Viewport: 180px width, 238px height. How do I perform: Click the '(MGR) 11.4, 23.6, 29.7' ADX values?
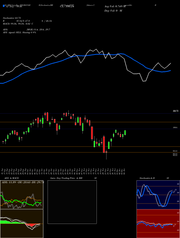pyautogui.click(x=38, y=30)
